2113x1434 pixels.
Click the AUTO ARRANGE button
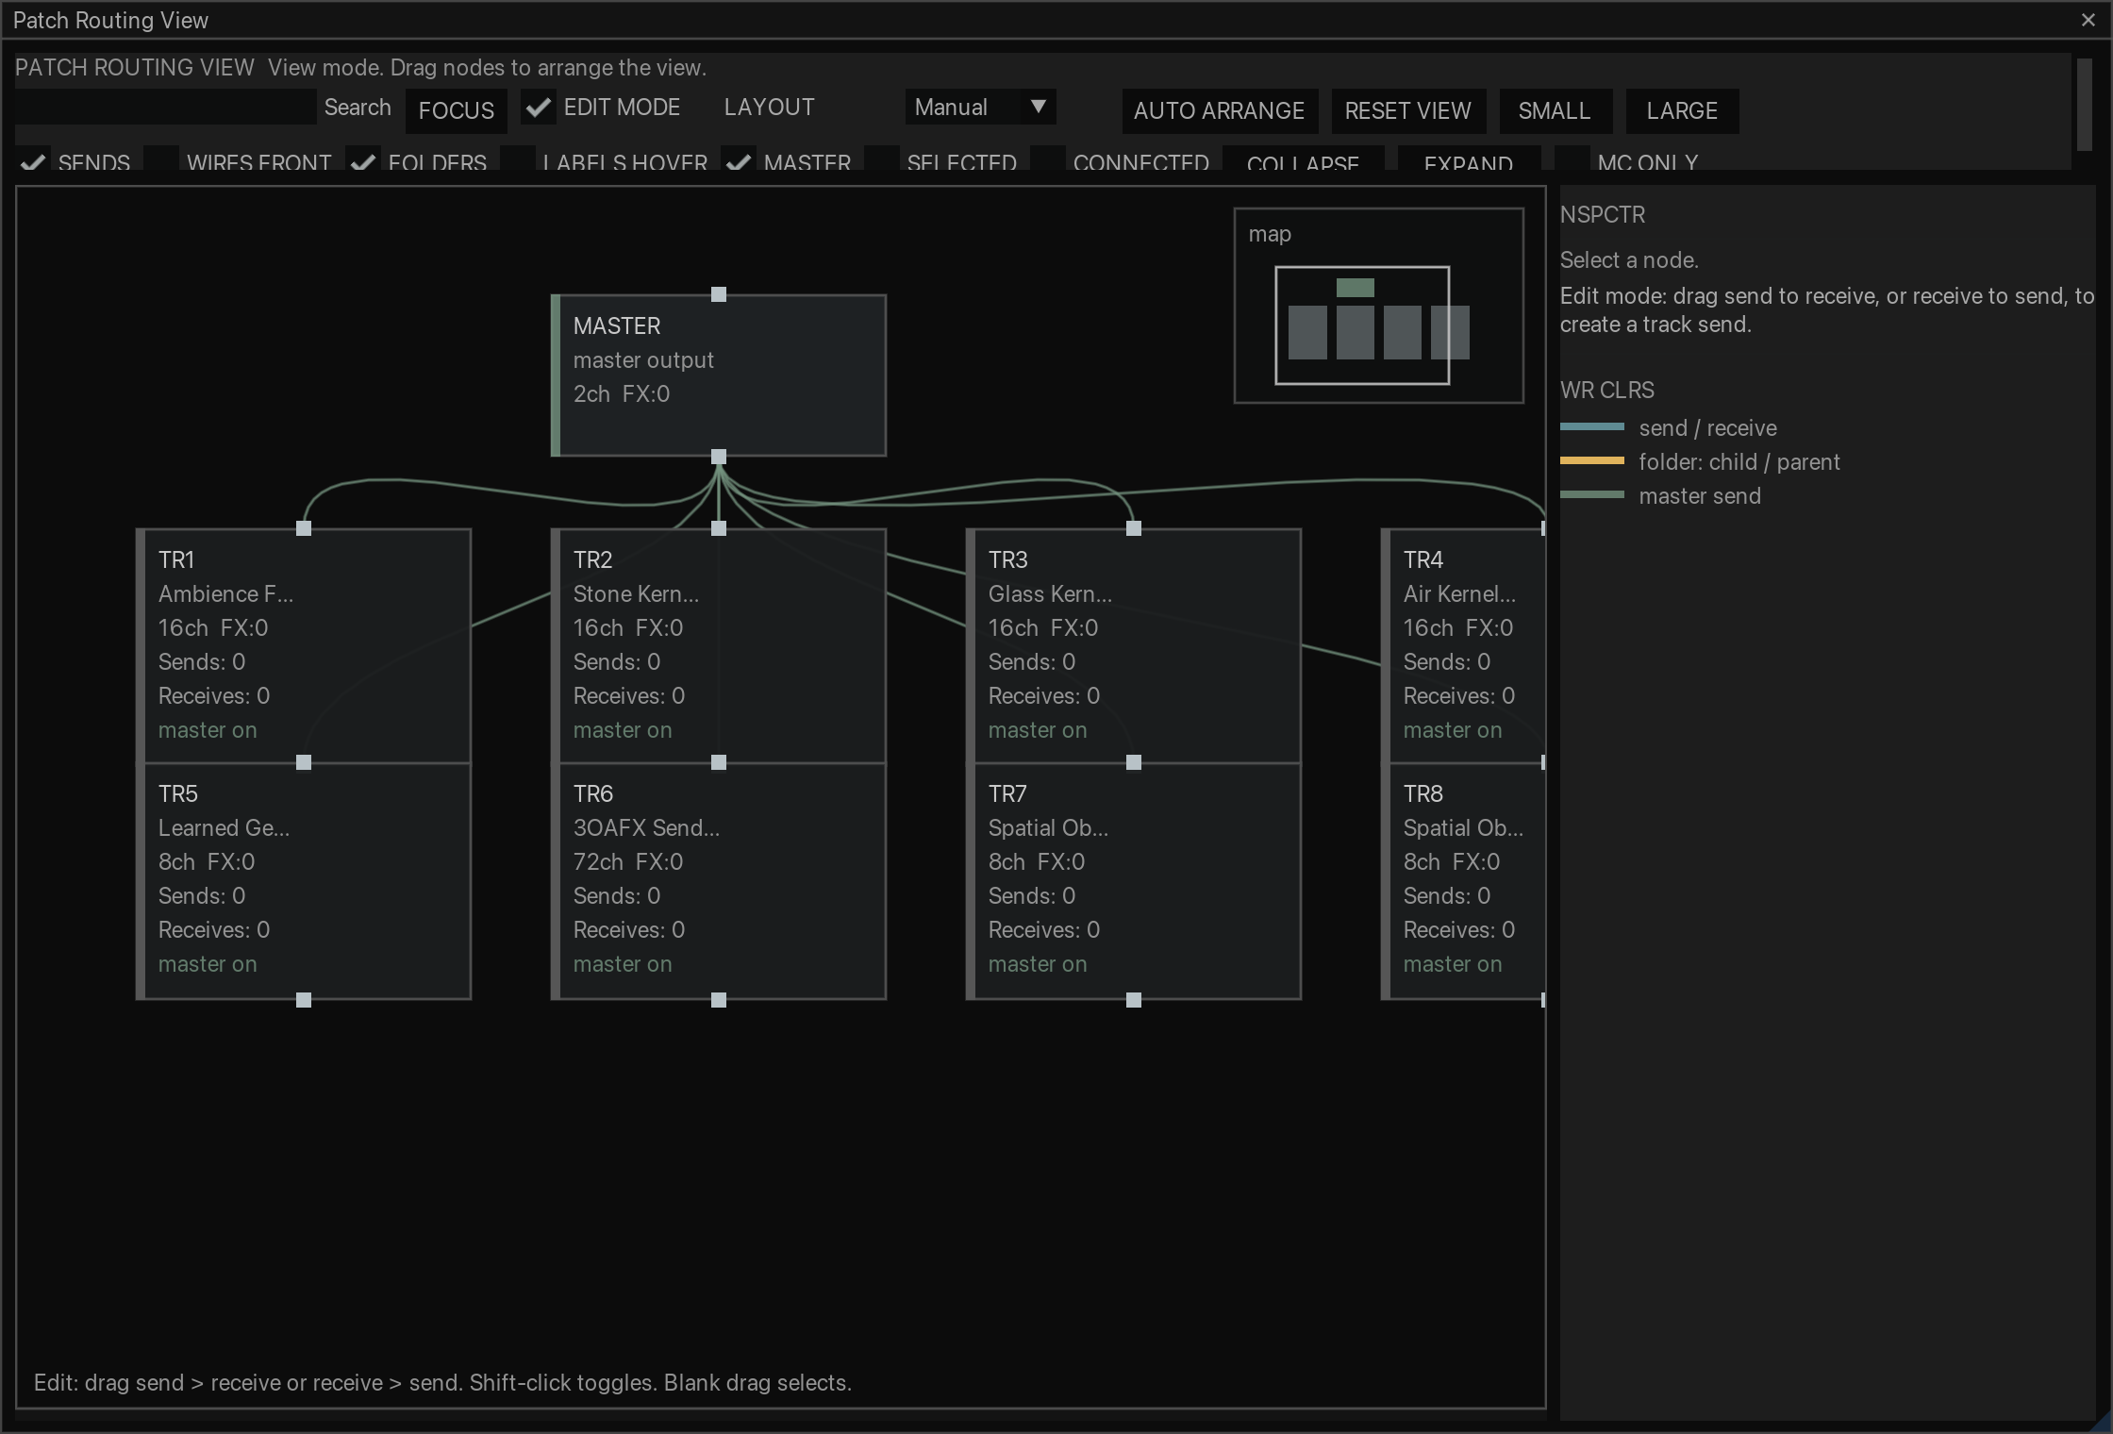pyautogui.click(x=1220, y=110)
